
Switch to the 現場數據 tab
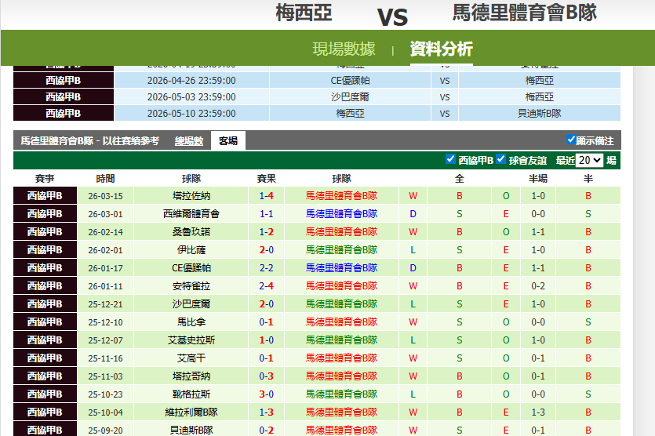[344, 49]
